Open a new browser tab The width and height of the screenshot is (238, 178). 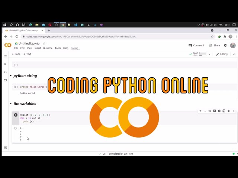pos(49,30)
